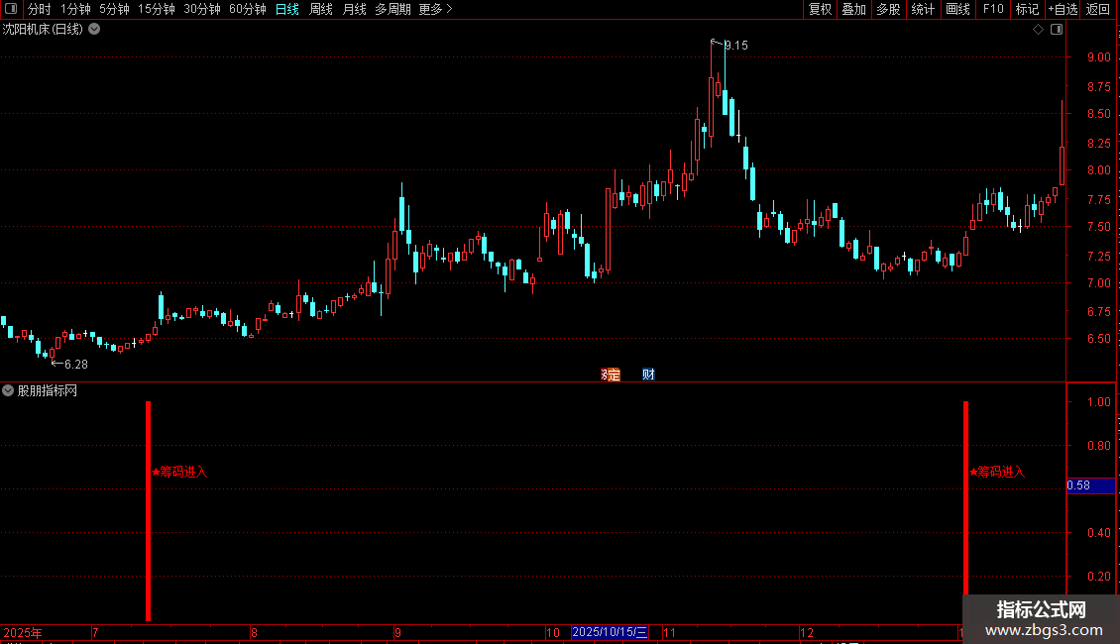Open F10 company information
This screenshot has width=1120, height=644.
(993, 9)
